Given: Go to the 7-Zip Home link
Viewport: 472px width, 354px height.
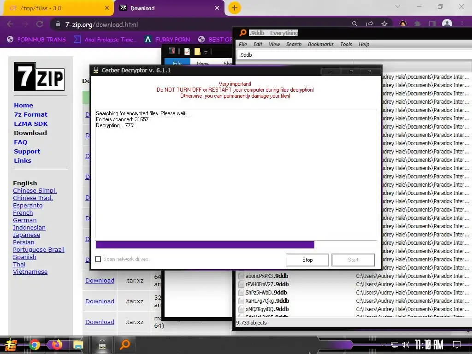Looking at the screenshot, I should click(24, 106).
